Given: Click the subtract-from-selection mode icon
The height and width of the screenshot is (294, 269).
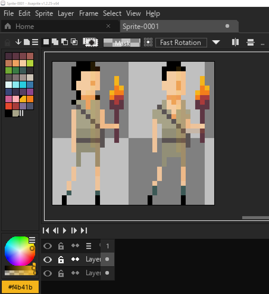Looking at the screenshot, I should [65, 42].
